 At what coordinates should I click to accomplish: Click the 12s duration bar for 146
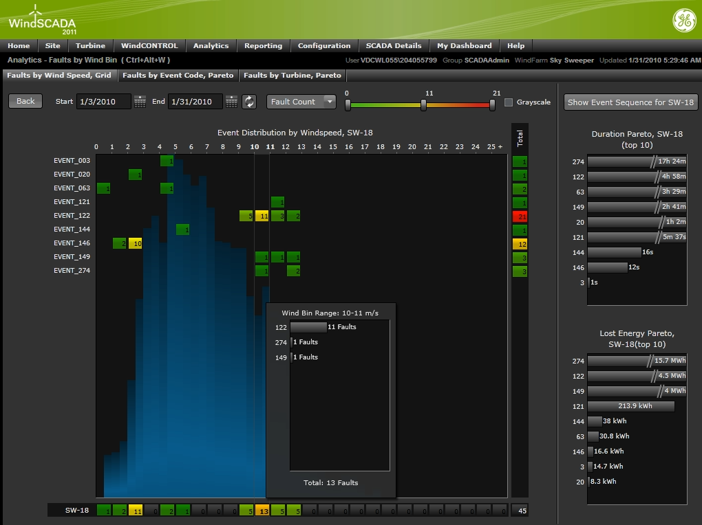point(608,267)
